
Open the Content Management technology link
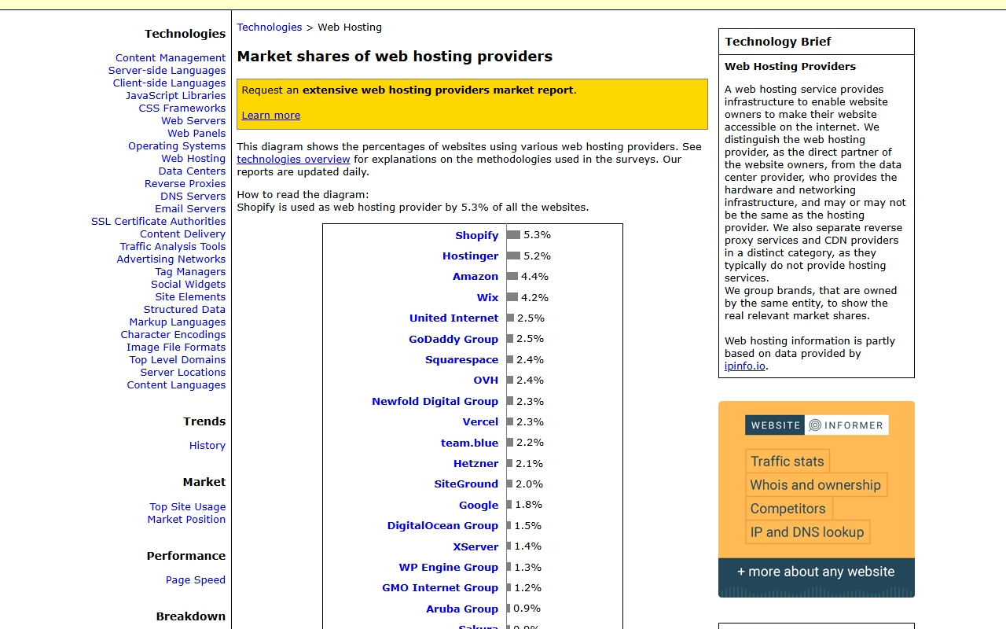[x=171, y=58]
